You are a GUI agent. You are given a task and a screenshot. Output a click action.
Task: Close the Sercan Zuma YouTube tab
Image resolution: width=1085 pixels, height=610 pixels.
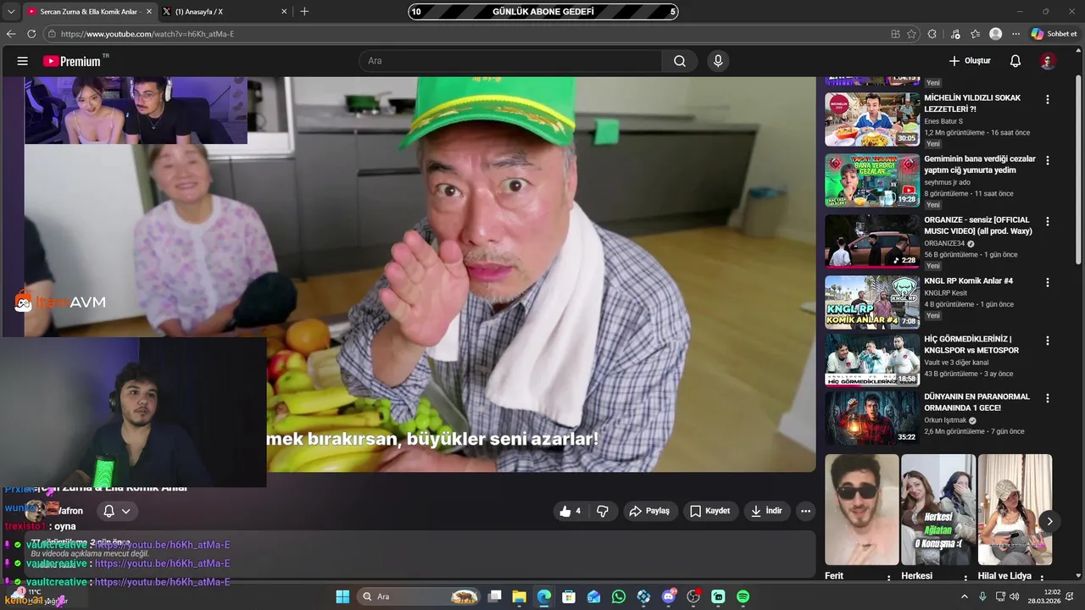point(149,12)
